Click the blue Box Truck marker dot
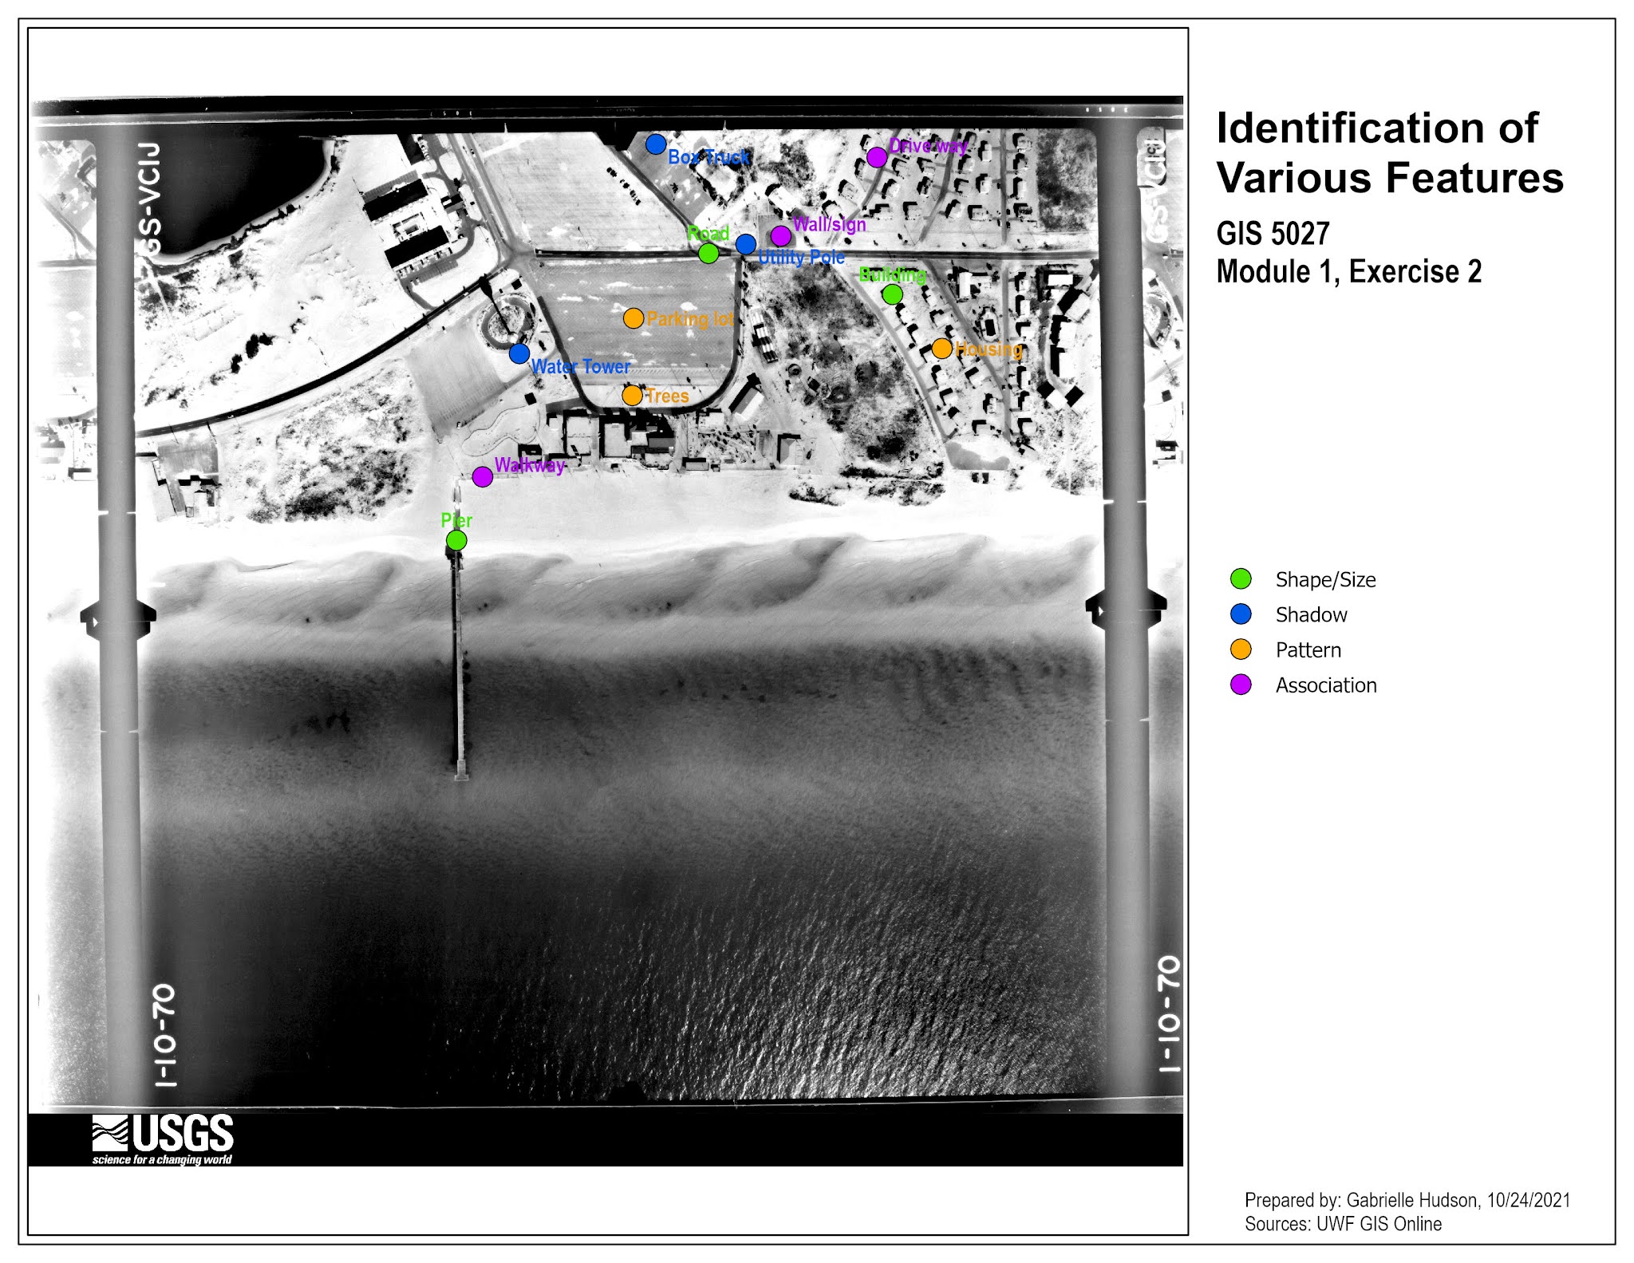Image resolution: width=1634 pixels, height=1263 pixels. pos(656,144)
